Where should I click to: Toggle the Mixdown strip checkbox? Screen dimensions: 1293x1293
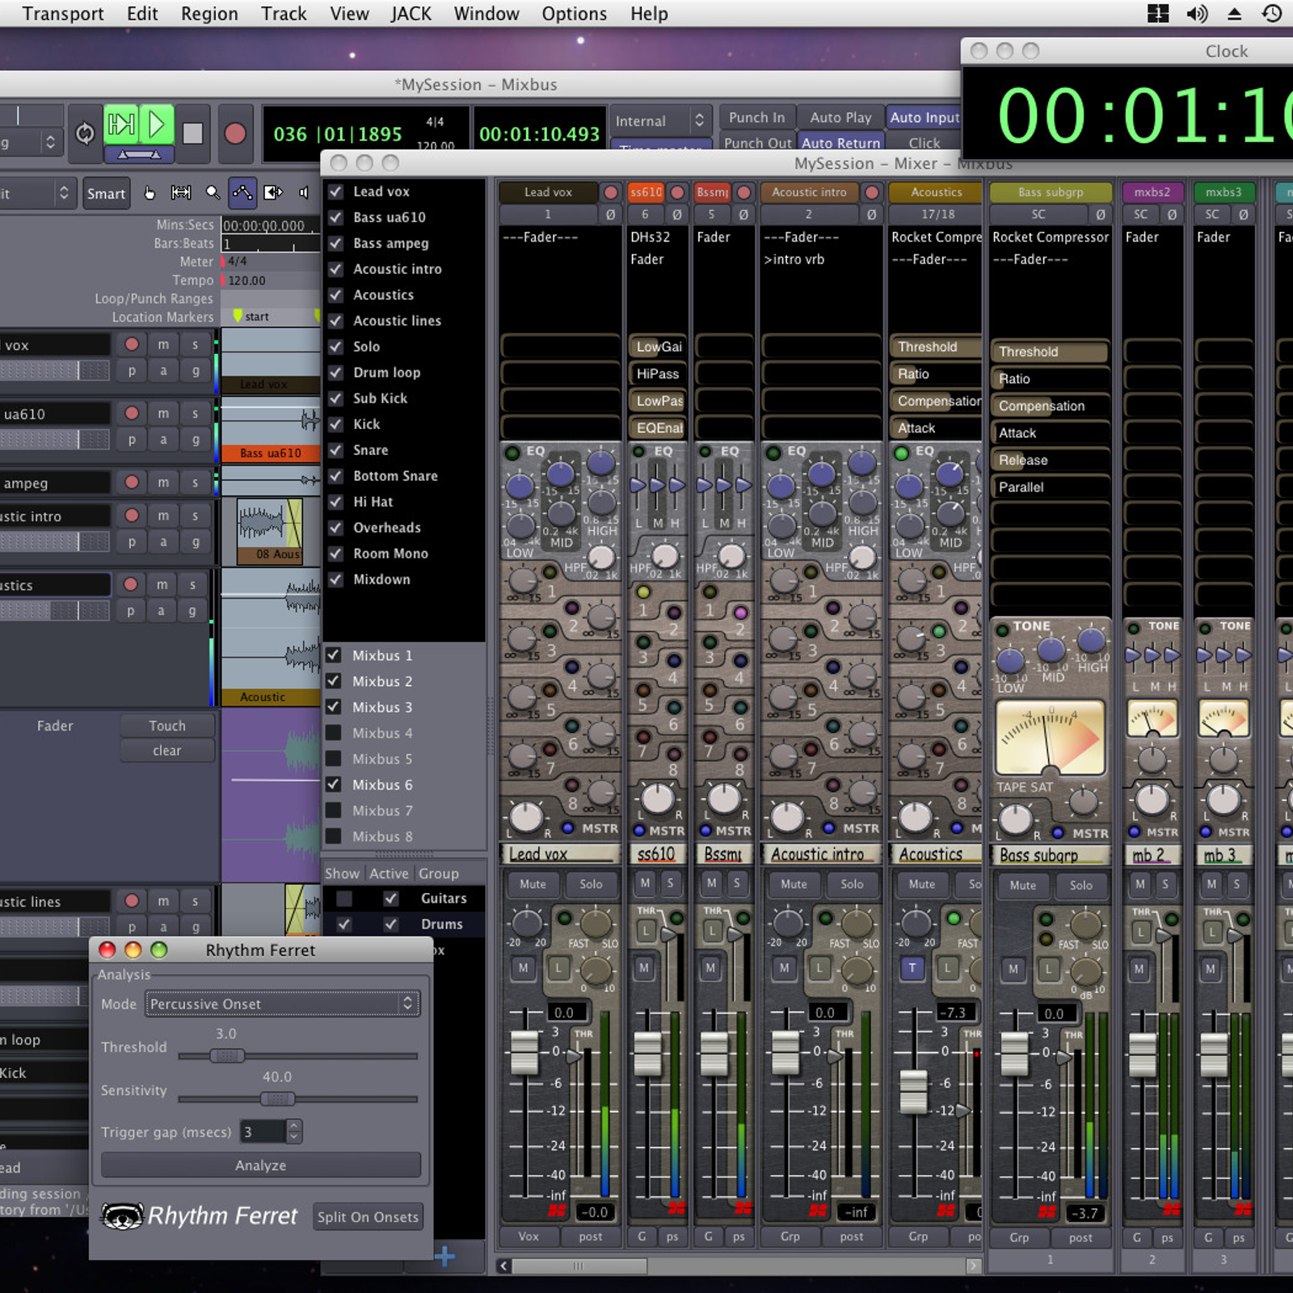(335, 579)
